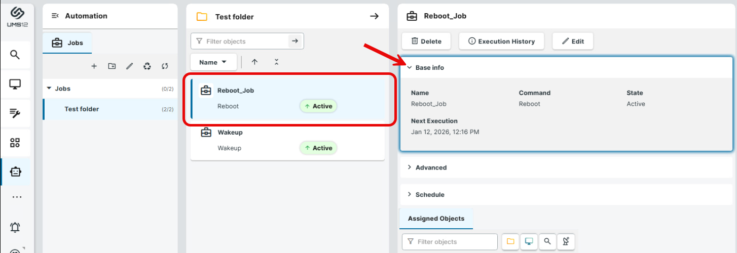Toggle the satellite dish filter button
Screen dimensions: 737x253
(566, 242)
